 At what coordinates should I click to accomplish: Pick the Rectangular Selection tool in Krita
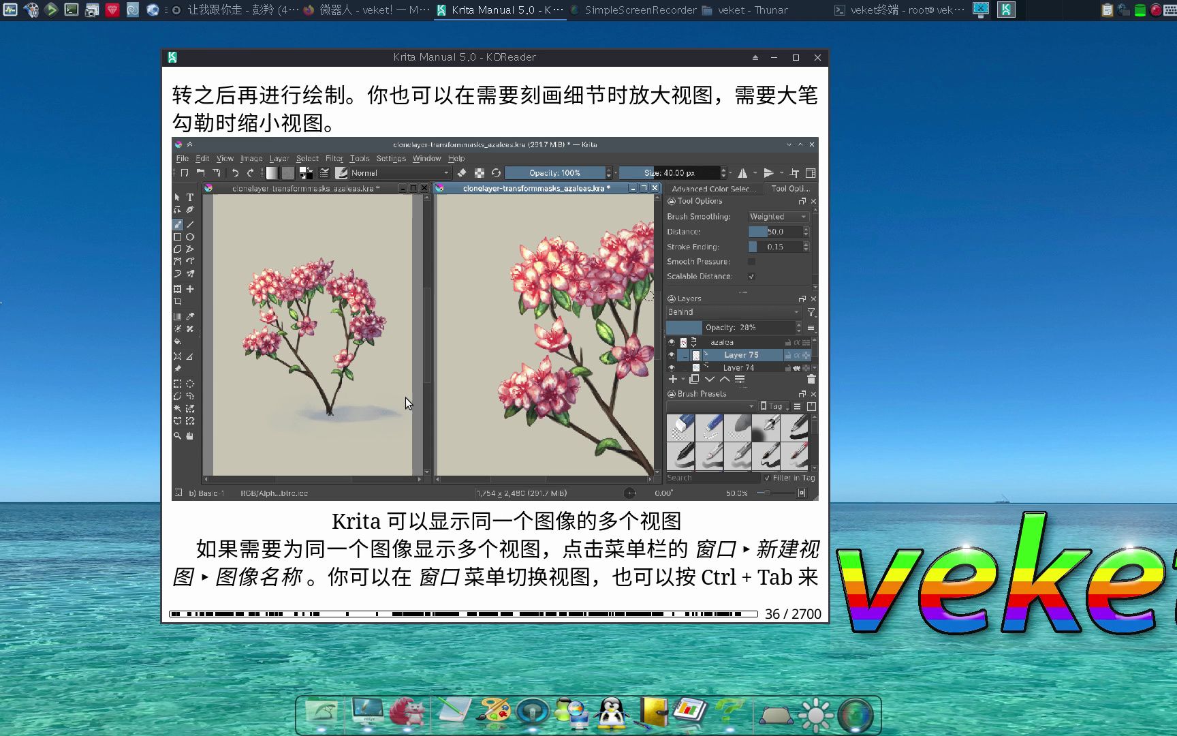pos(178,384)
